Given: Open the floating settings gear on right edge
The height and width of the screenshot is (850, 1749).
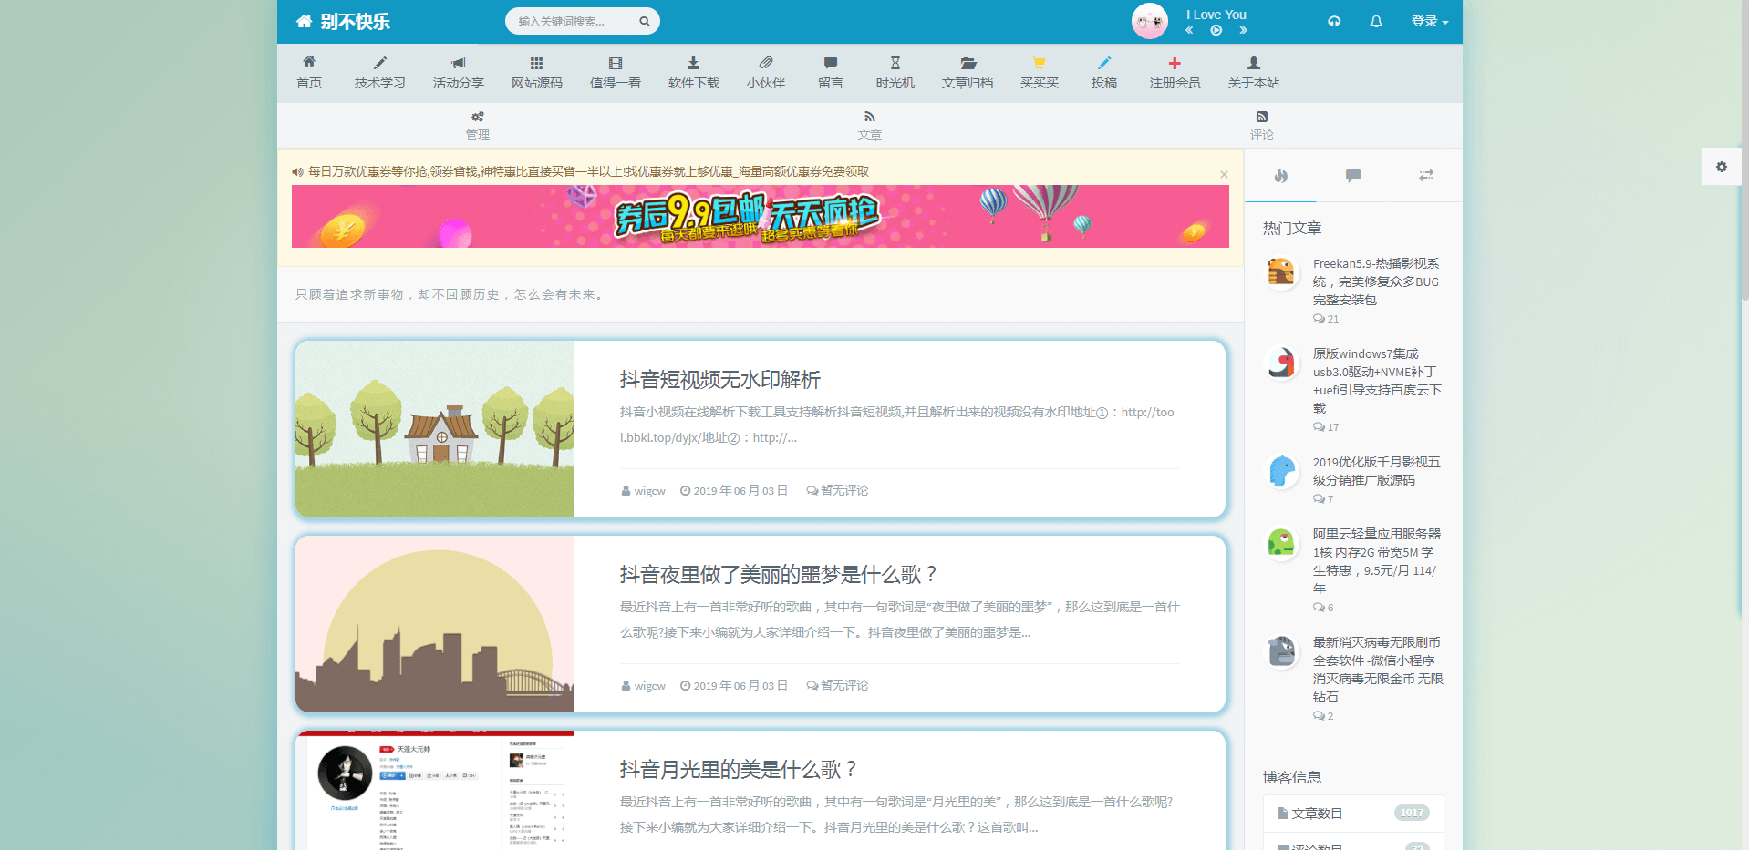Looking at the screenshot, I should pyautogui.click(x=1722, y=167).
